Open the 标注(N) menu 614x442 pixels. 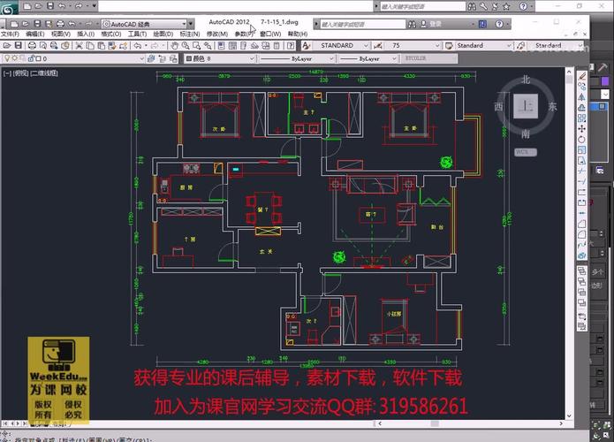pos(190,34)
